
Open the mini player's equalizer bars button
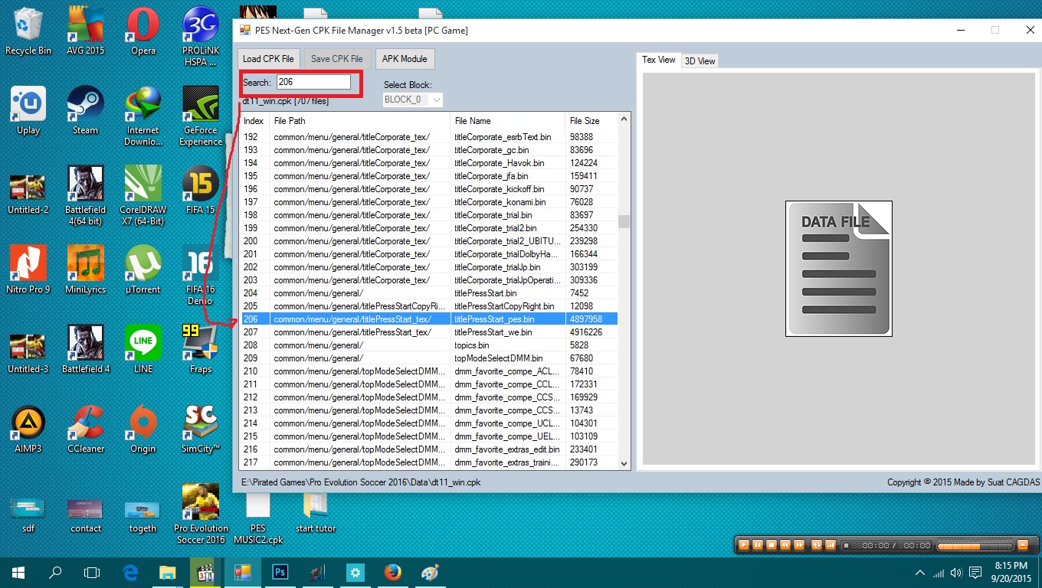[830, 545]
